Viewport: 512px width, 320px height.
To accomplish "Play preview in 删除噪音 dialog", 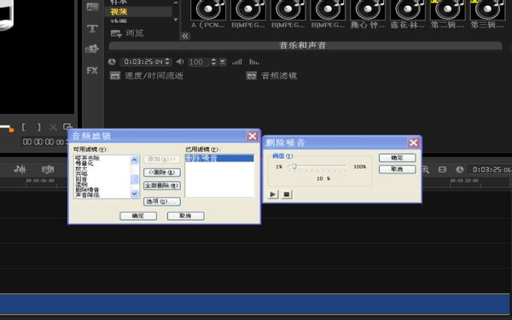I will [x=273, y=195].
